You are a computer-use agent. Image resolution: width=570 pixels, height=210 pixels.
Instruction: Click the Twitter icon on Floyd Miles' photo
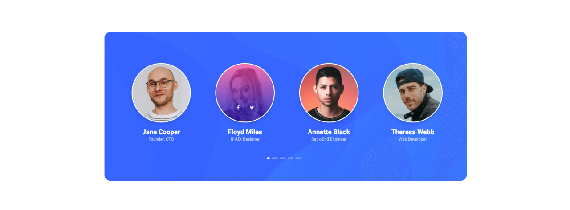coord(252,108)
